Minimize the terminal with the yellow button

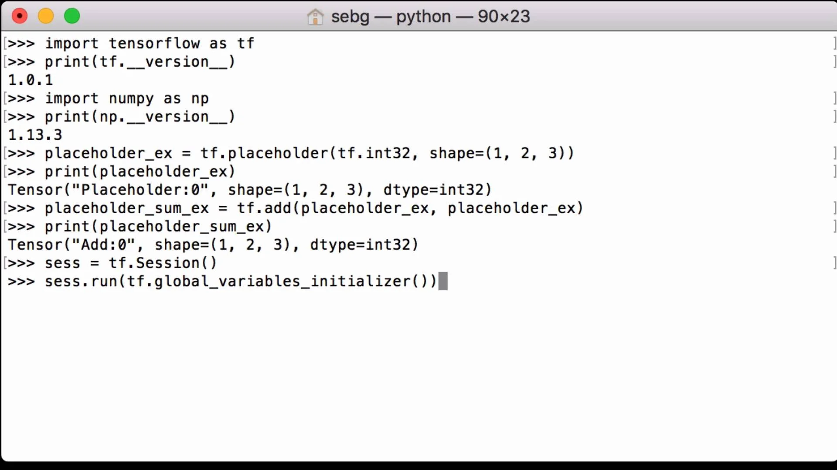[46, 16]
